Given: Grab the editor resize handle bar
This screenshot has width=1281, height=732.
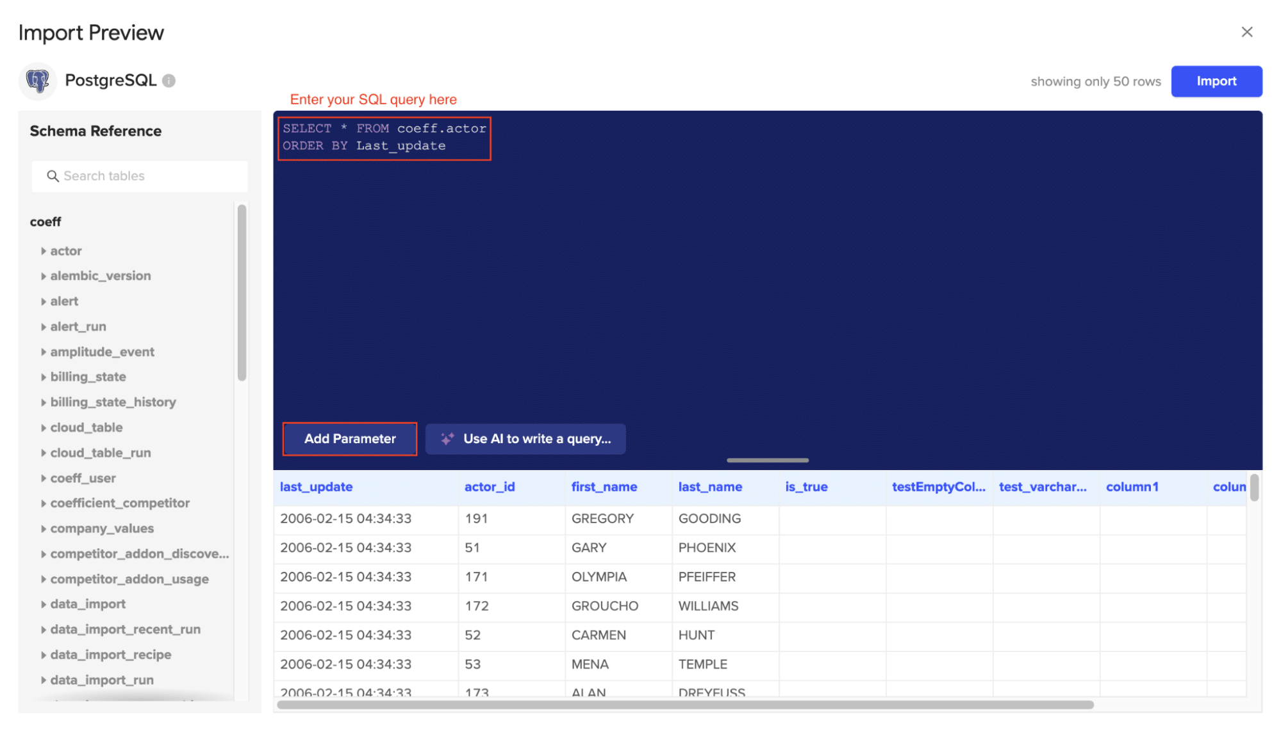Looking at the screenshot, I should point(767,460).
